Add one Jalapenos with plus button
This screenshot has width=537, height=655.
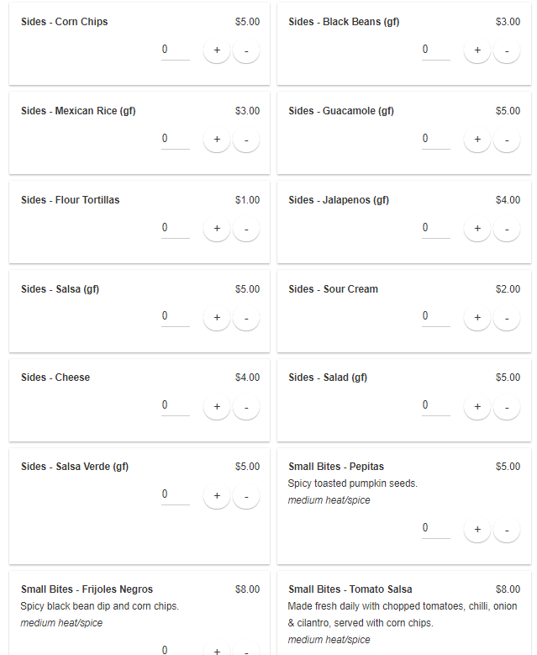(476, 229)
